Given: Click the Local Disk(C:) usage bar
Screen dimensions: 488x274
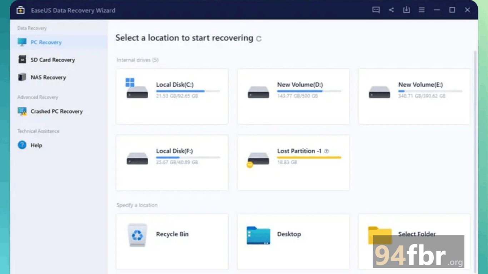Looking at the screenshot, I should (188, 91).
